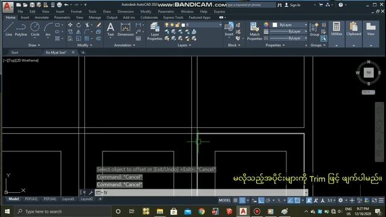The height and width of the screenshot is (217, 386).
Task: Toggle polar tracking in status bar
Action: click(268, 200)
